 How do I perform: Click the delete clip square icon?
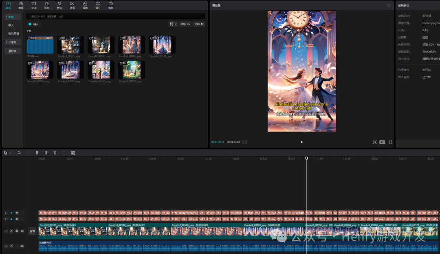(x=64, y=153)
